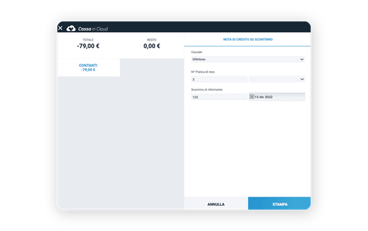This screenshot has width=368, height=231.
Task: Click the N° Pratica di reso label
Action: click(x=203, y=71)
